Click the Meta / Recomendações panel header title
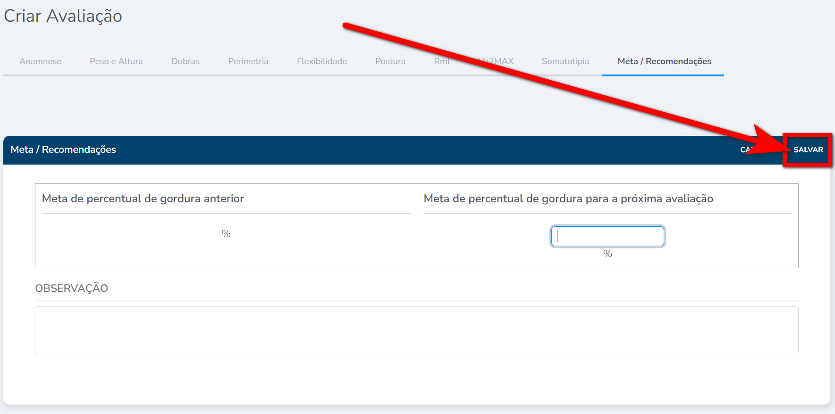Screen dimensions: 835x414 (63, 149)
